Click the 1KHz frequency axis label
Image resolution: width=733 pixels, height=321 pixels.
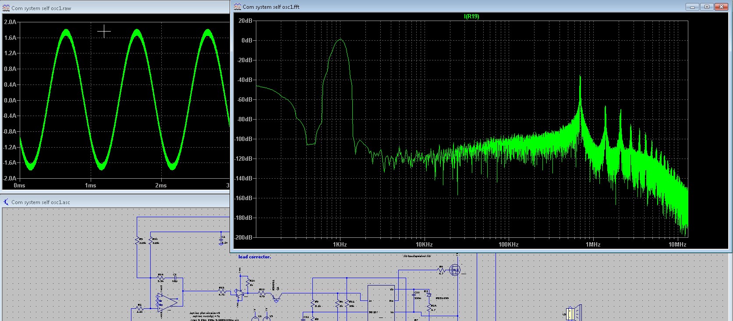340,244
